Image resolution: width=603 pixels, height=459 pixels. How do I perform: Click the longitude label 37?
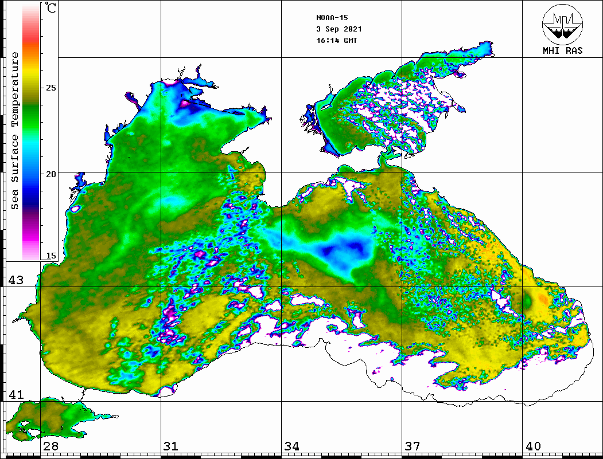tap(413, 446)
